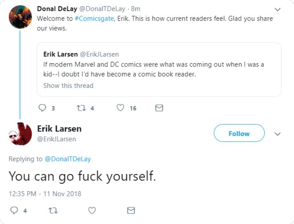Show this thread in quoted tweet
This screenshot has width=294, height=224.
tap(68, 86)
